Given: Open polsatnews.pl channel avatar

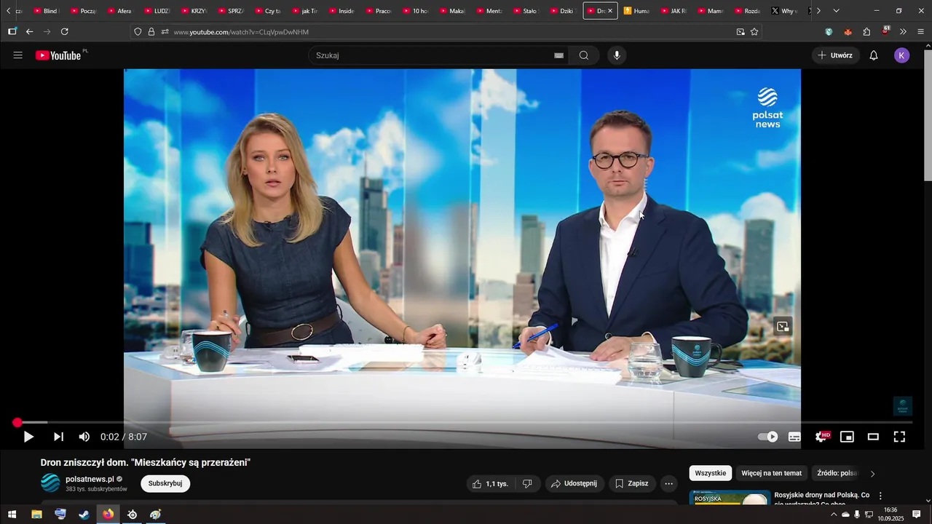Looking at the screenshot, I should tap(50, 483).
